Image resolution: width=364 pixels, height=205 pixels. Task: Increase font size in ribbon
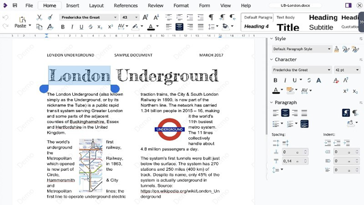(x=146, y=17)
